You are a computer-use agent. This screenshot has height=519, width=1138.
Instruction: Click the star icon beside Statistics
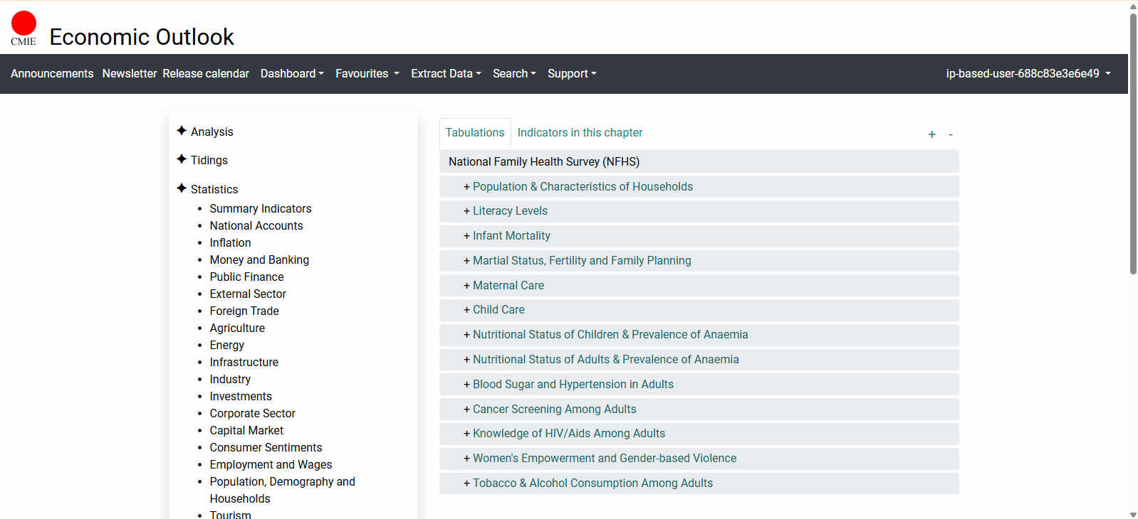pos(182,188)
